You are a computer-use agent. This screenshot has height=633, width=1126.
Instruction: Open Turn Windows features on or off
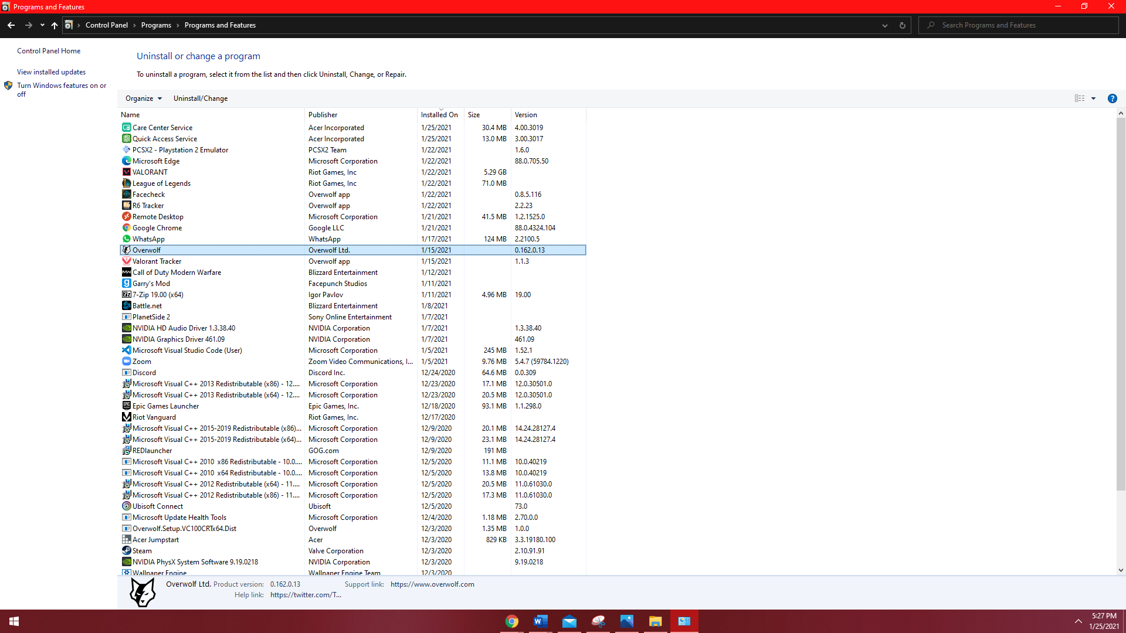tap(62, 90)
